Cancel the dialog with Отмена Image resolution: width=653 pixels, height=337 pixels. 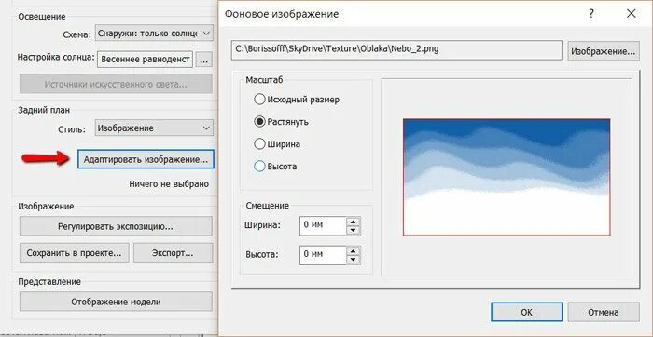click(x=604, y=312)
